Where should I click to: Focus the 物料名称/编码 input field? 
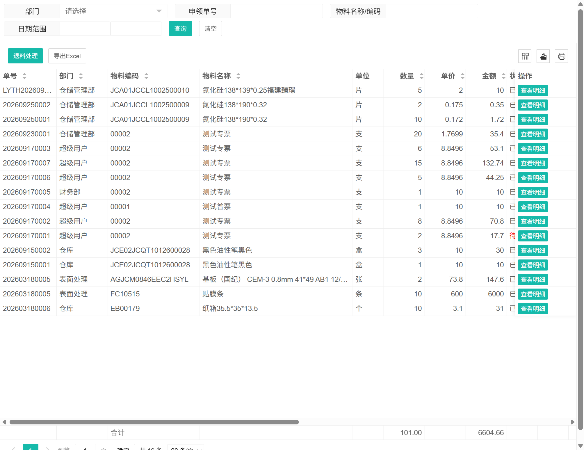pos(432,11)
